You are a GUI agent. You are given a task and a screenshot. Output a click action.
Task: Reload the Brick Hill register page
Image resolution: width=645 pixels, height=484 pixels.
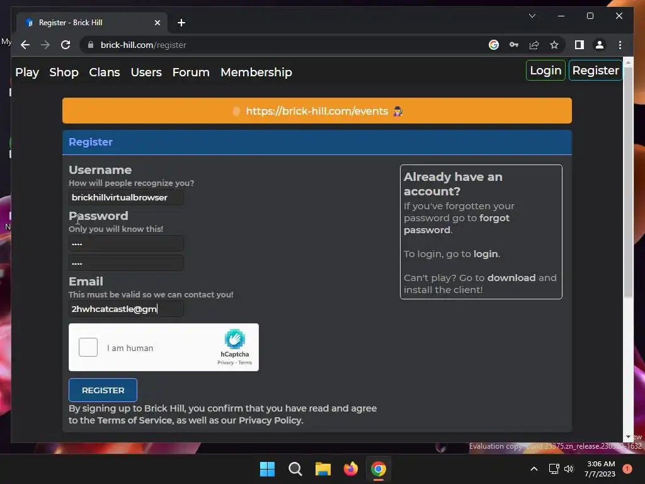click(x=66, y=45)
